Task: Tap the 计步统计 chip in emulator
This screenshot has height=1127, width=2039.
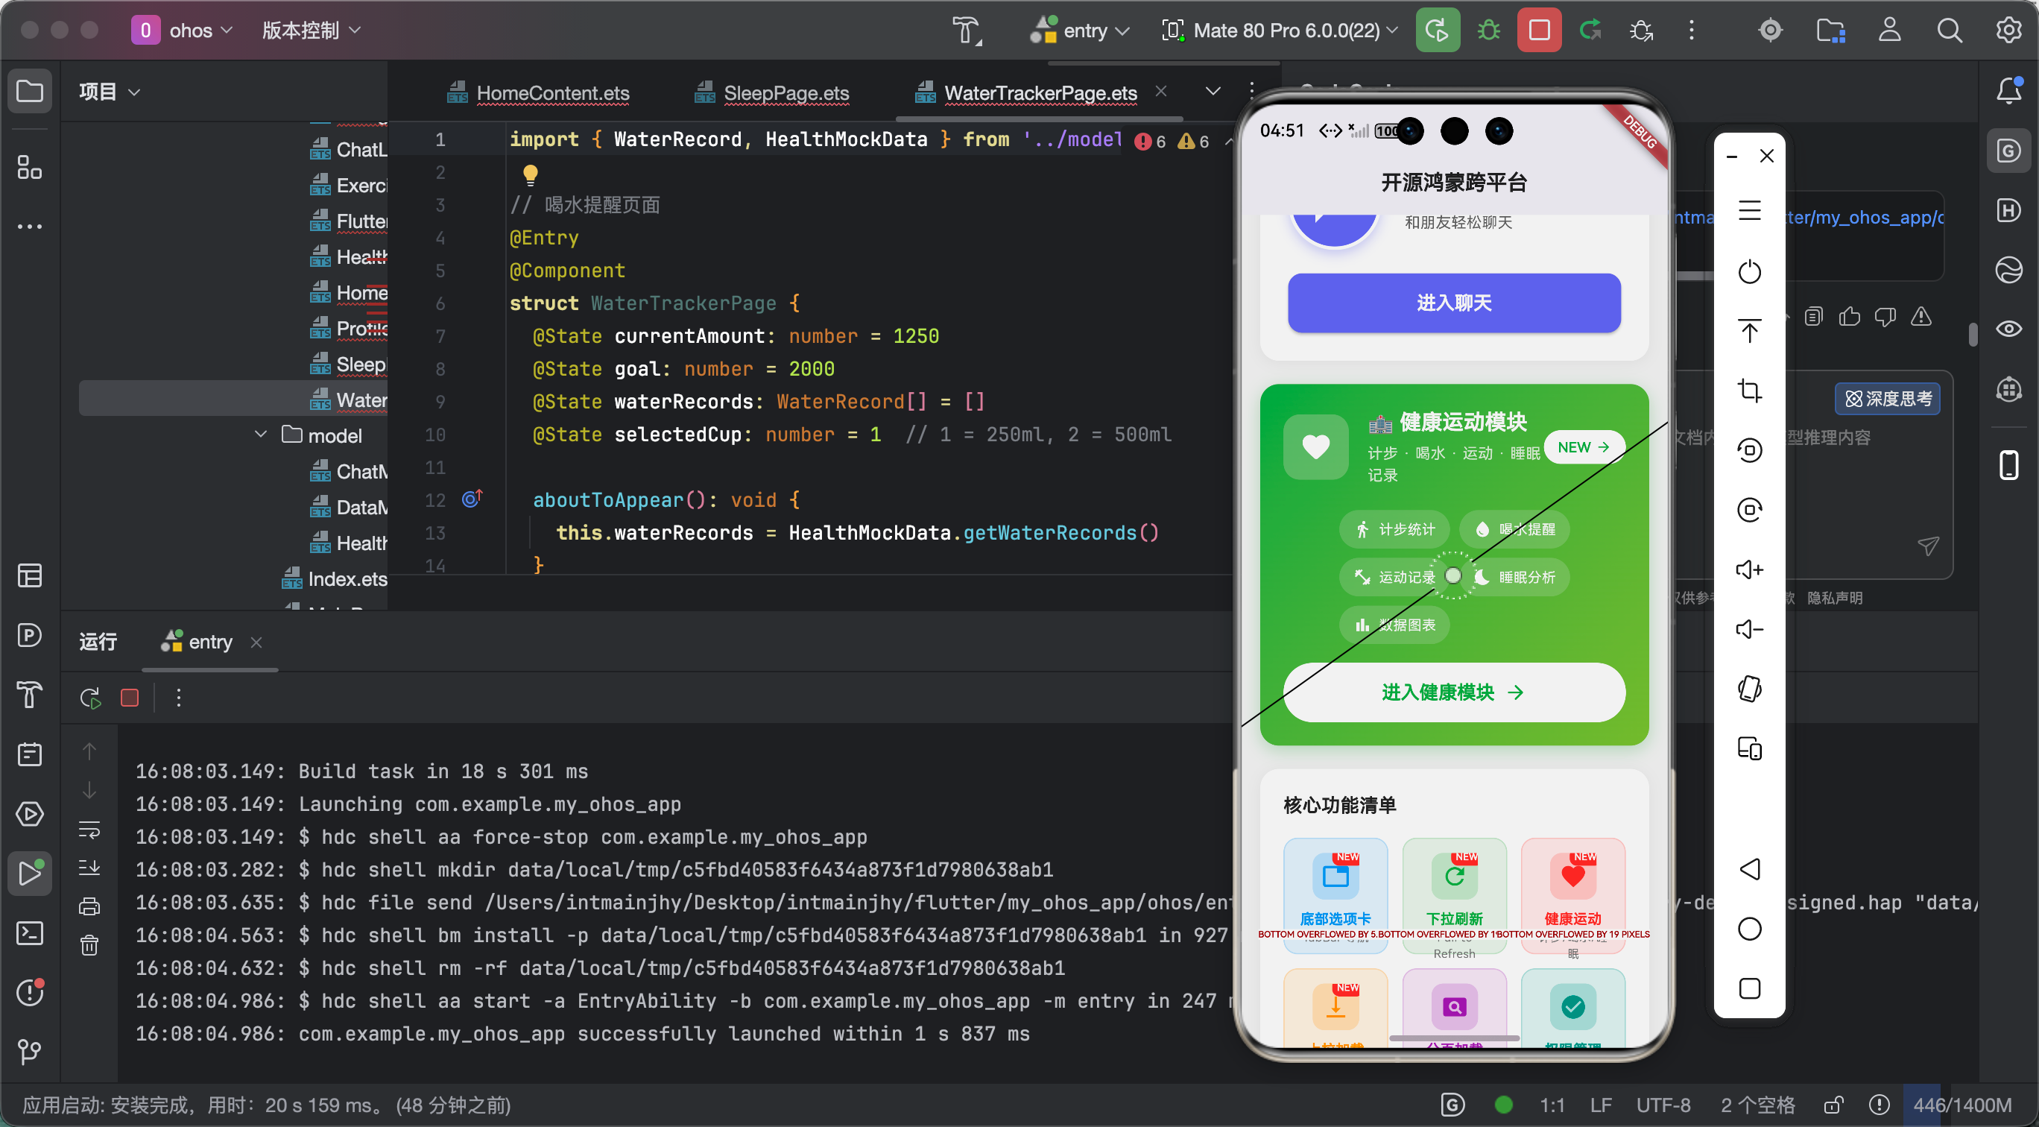Action: pos(1394,529)
